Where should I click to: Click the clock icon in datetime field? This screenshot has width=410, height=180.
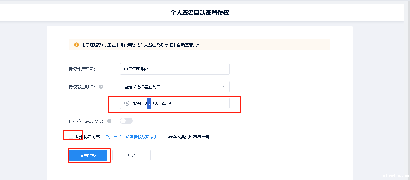point(127,103)
